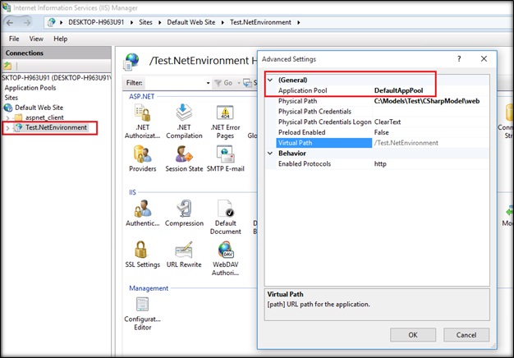The height and width of the screenshot is (358, 514).
Task: Open the Filter dropdown arrow
Action: point(208,83)
